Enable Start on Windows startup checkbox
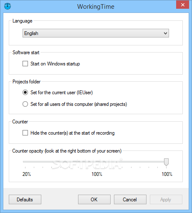This screenshot has width=192, height=213. [x=25, y=64]
